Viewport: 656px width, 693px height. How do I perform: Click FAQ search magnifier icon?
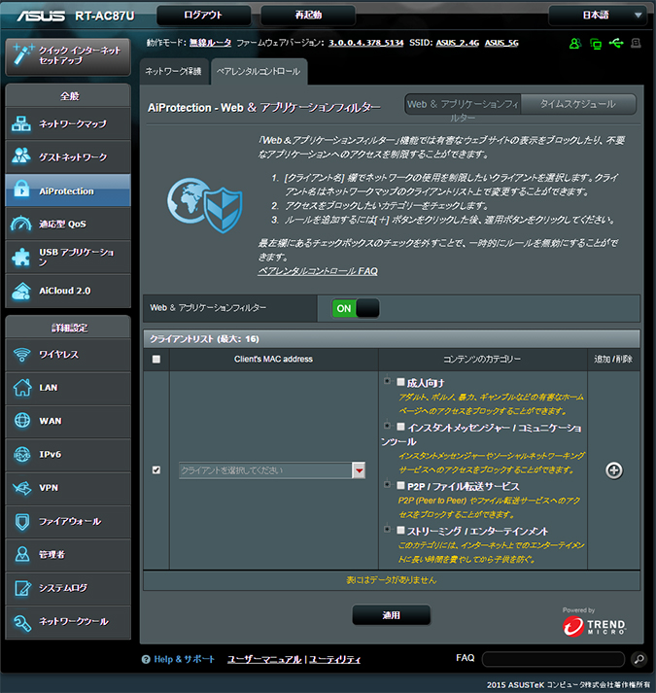pos(639,659)
